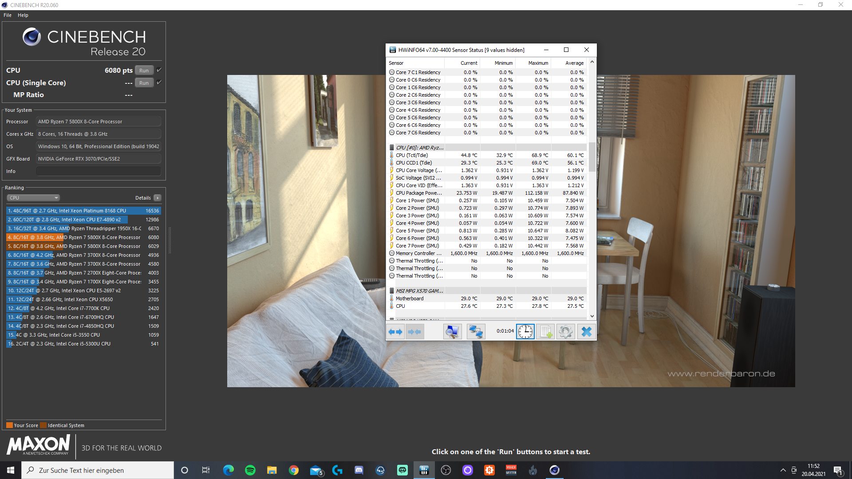Open the Help menu
Image resolution: width=852 pixels, height=479 pixels.
click(23, 15)
